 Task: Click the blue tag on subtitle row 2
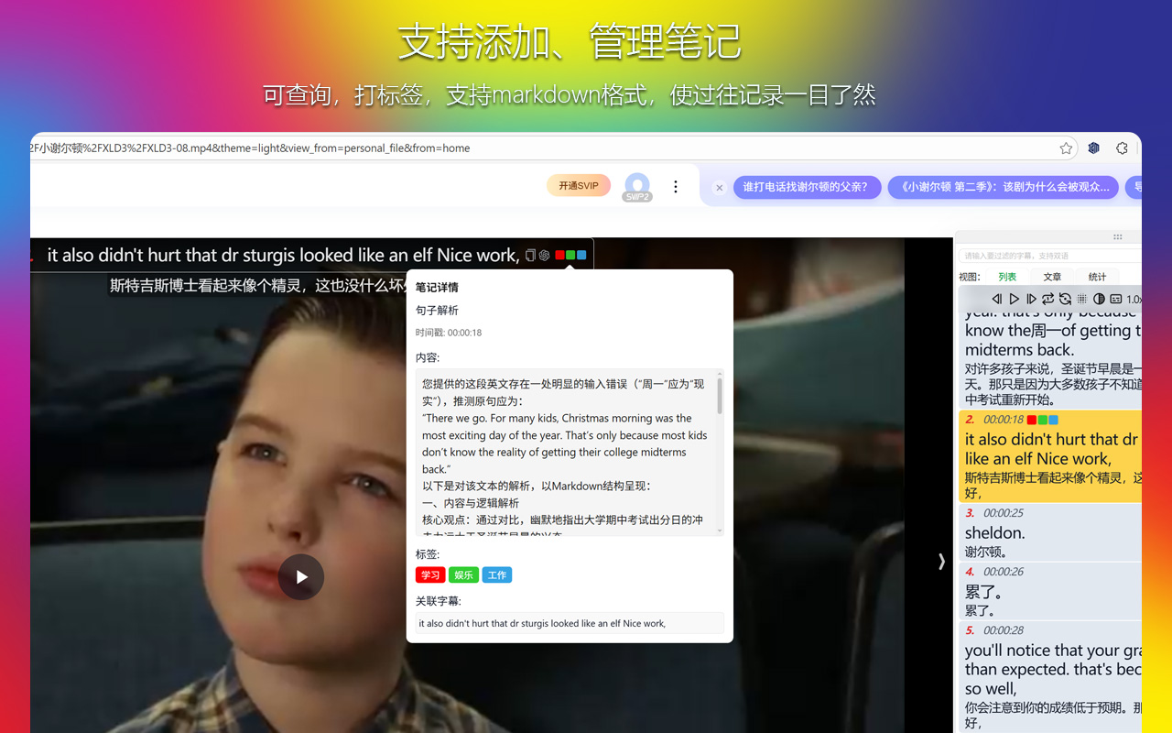coord(1054,420)
